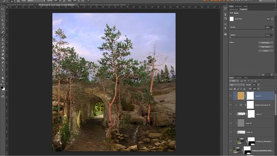Select pixel mask button in Properties
Screen dimensions: 277x156
point(268,19)
